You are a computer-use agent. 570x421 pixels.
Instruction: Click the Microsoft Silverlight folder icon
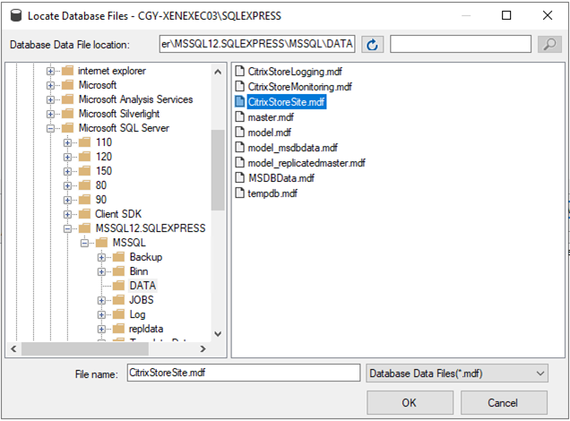(x=67, y=114)
